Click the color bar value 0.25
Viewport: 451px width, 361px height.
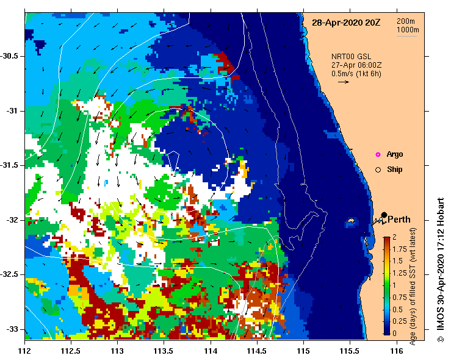point(400,321)
